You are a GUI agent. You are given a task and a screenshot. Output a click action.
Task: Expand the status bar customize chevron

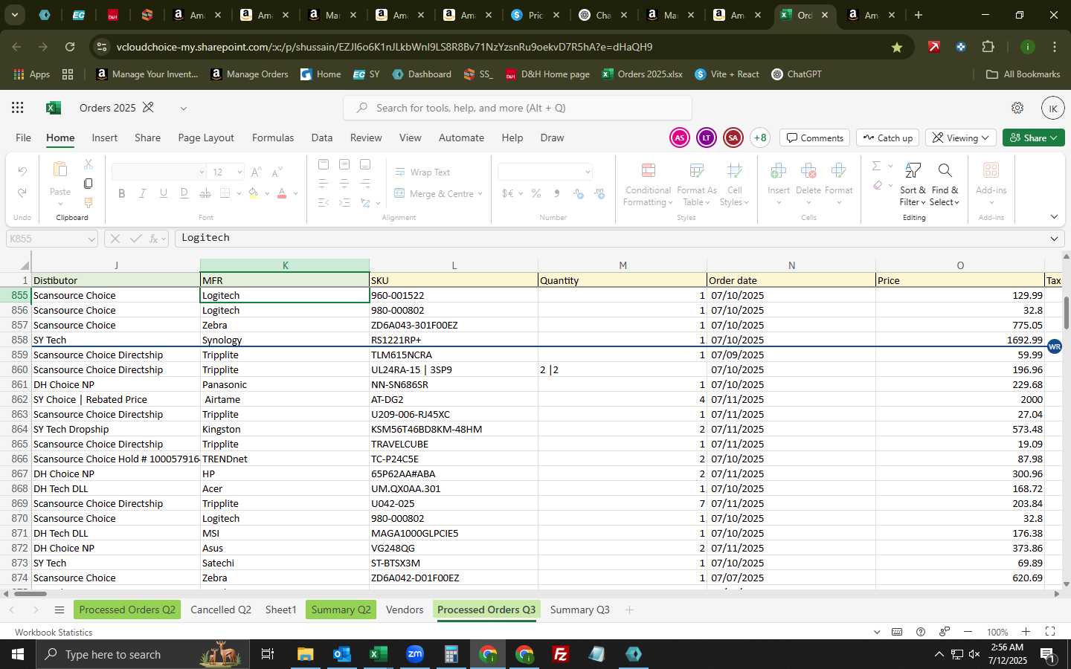tap(877, 632)
